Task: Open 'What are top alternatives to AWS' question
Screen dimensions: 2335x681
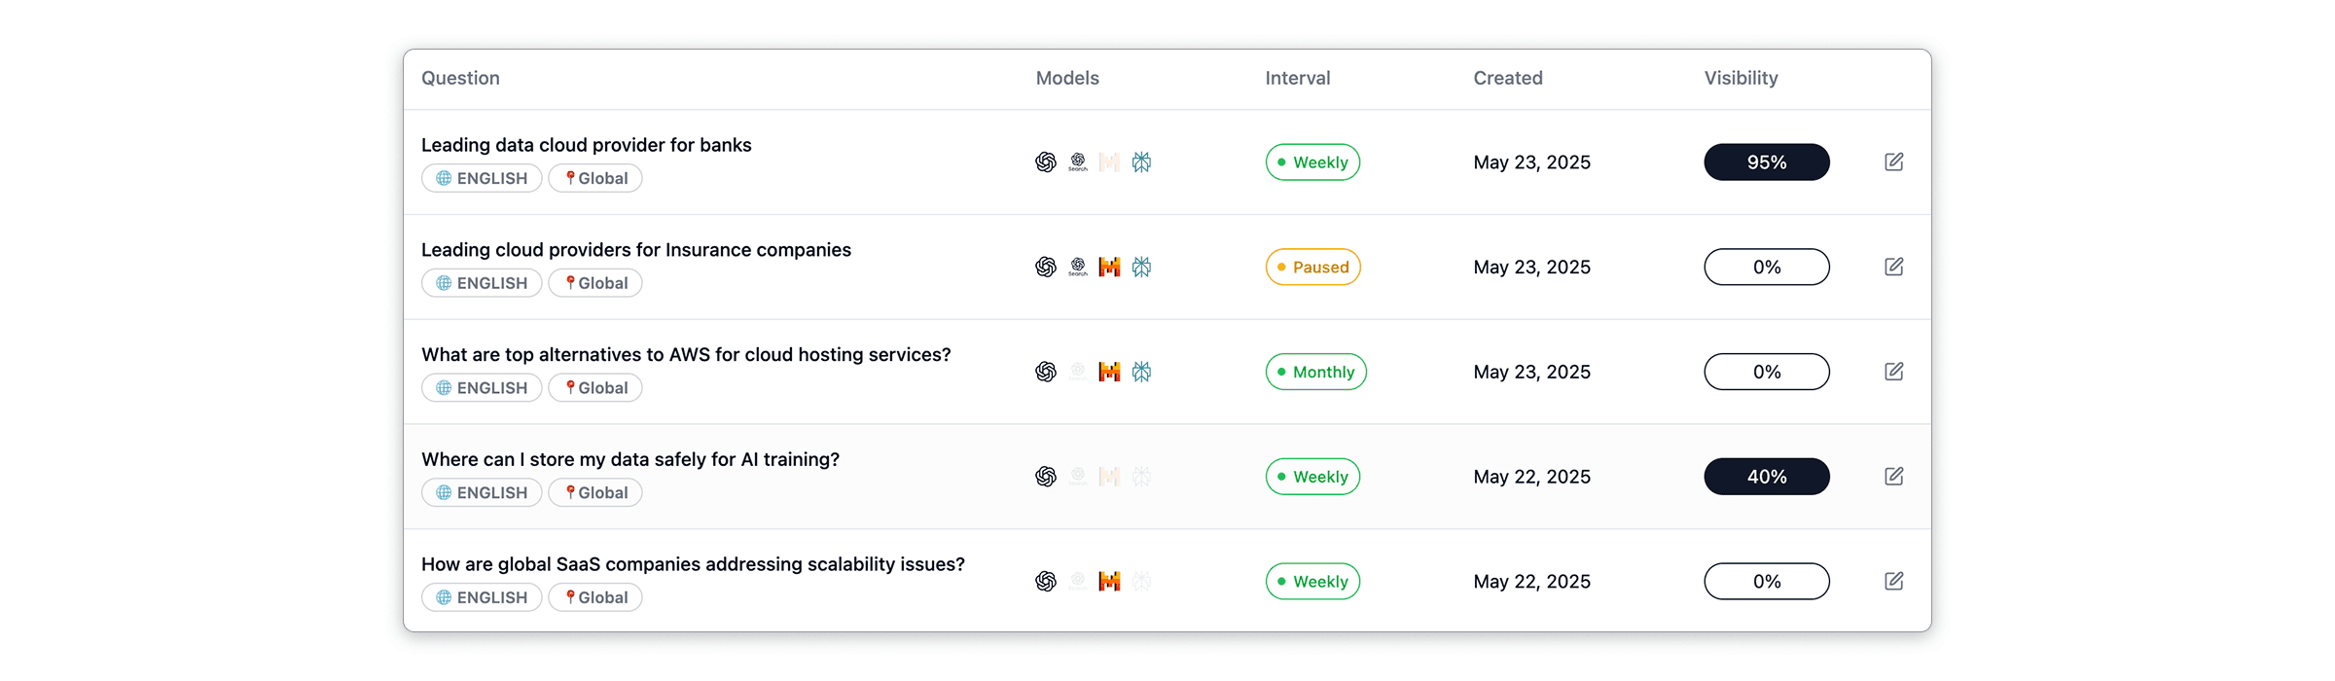Action: click(686, 355)
